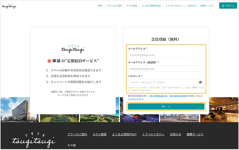Go to ホテル検索 in the header menu
The image size is (239, 150).
(131, 6)
